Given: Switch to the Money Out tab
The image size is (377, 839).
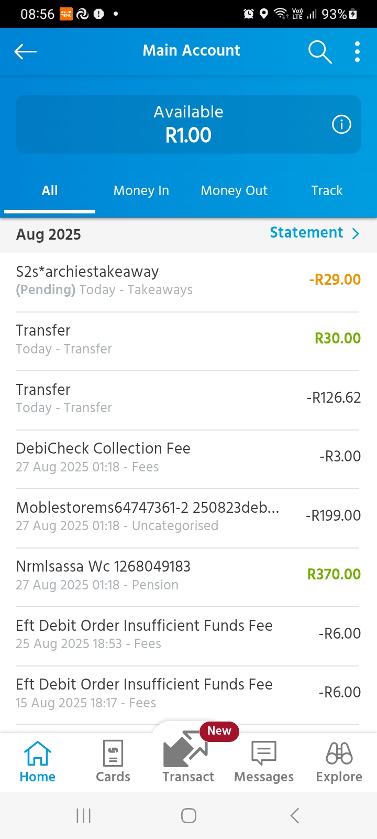Looking at the screenshot, I should coord(234,191).
